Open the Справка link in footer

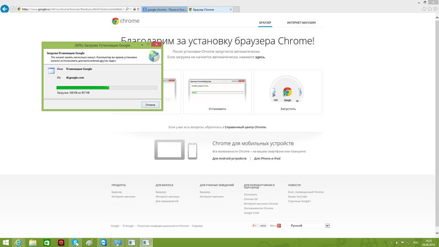[197, 226]
